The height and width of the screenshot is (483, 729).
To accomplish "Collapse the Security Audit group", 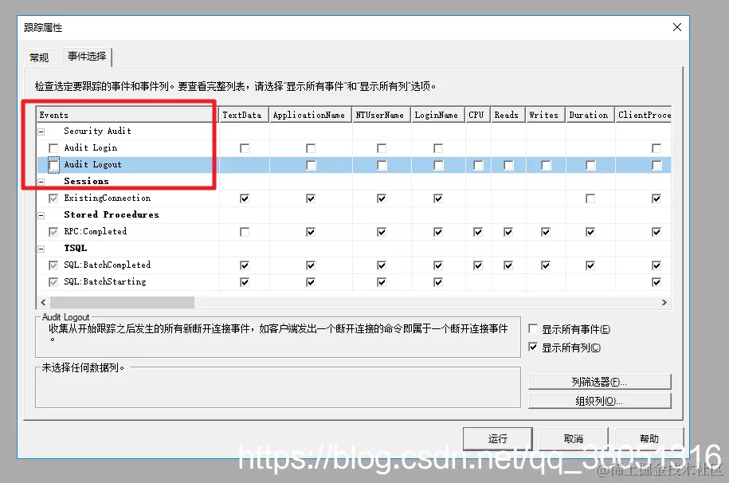I will click(41, 132).
